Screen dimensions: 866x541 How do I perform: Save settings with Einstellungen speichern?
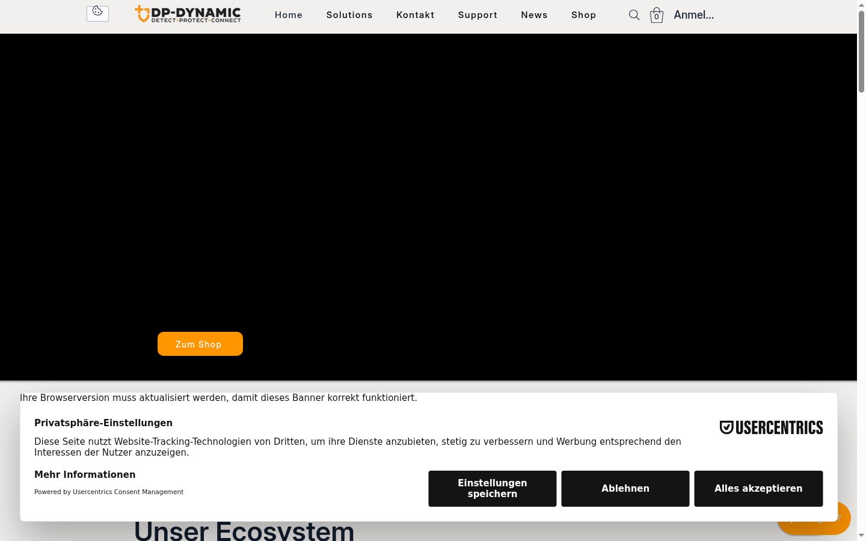click(493, 489)
